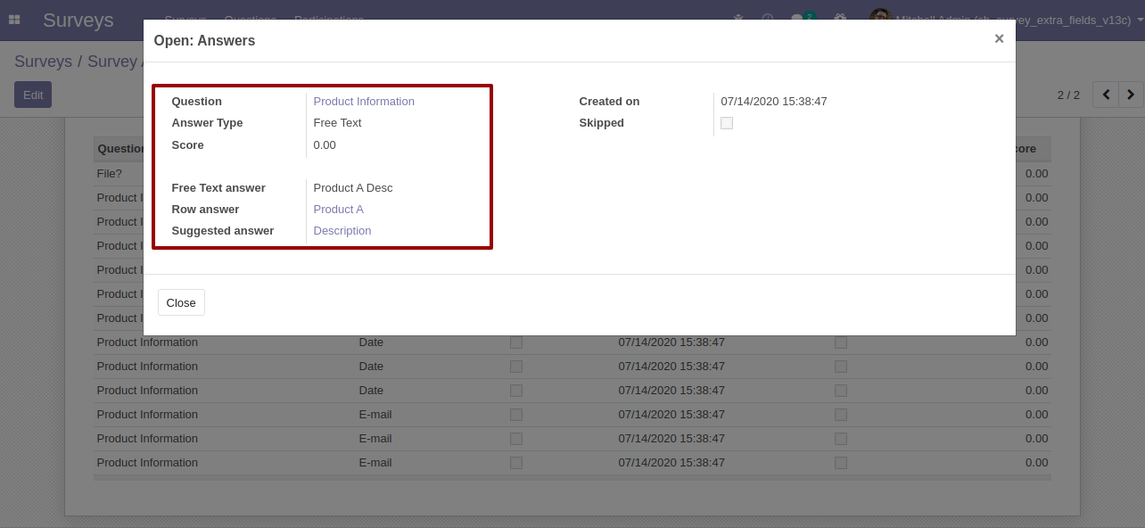This screenshot has height=528, width=1145.
Task: Go to the previous record arrow
Action: 1106,95
